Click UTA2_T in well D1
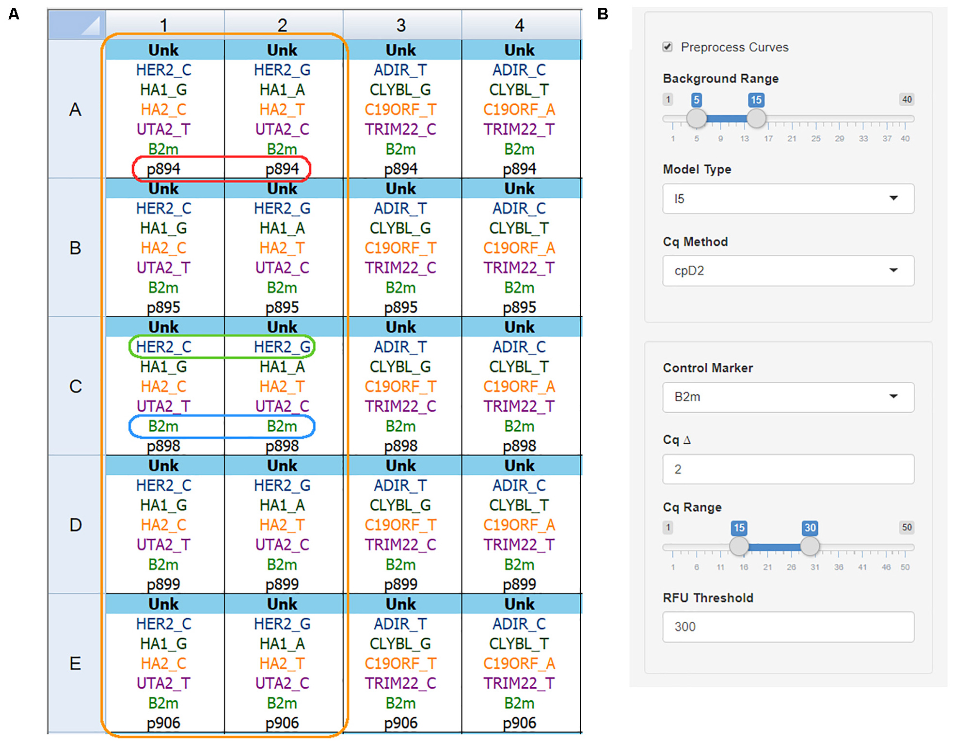This screenshot has height=744, width=955. click(164, 545)
